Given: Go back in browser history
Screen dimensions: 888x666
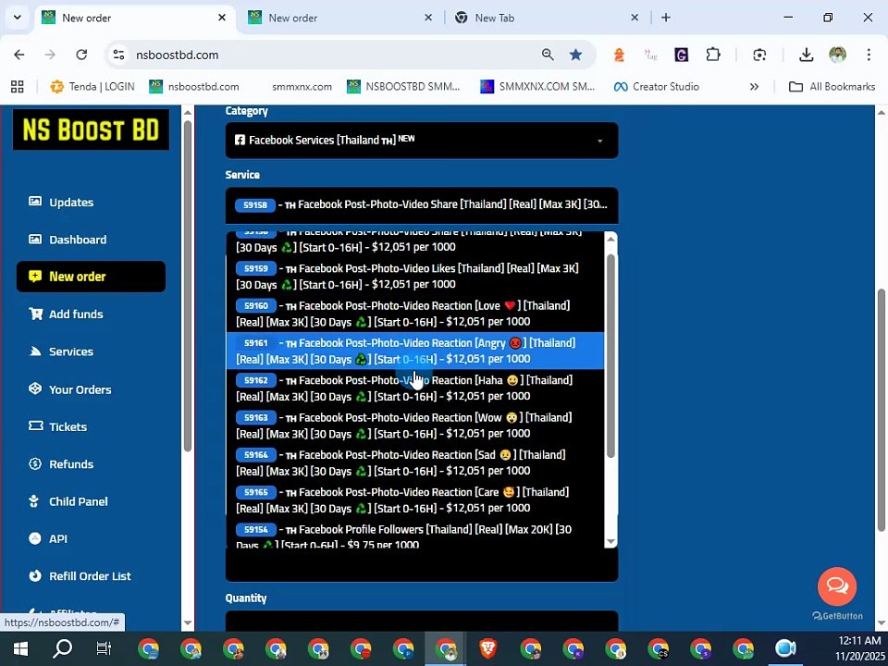Looking at the screenshot, I should [19, 55].
